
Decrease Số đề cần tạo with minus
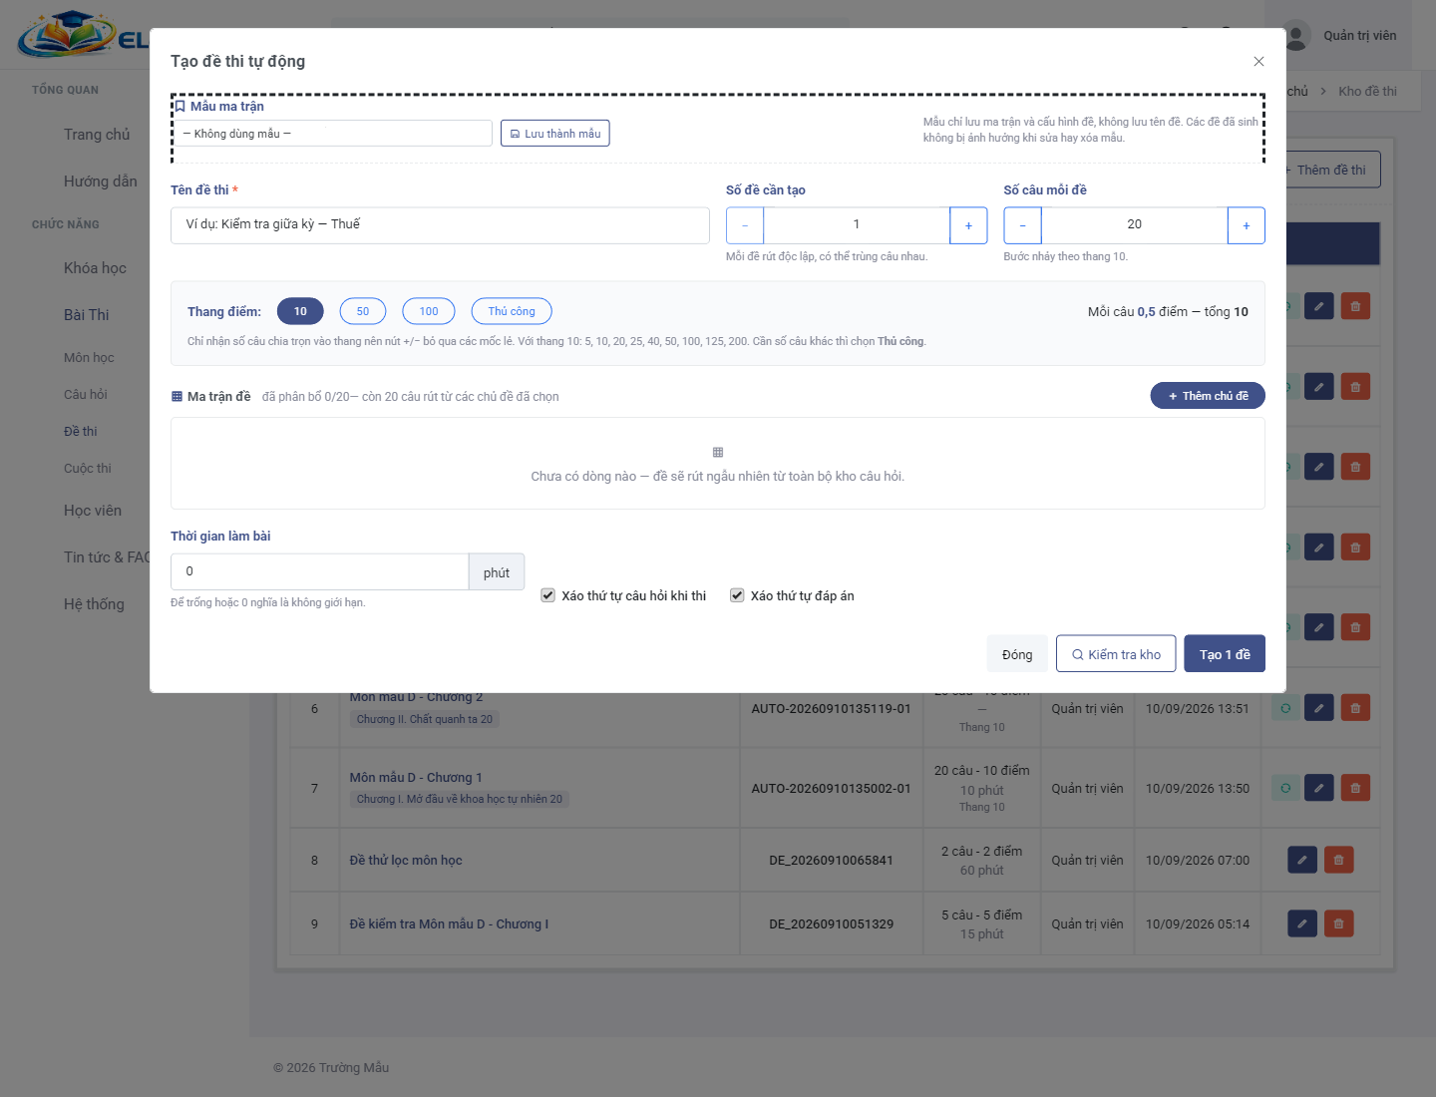coord(745,225)
